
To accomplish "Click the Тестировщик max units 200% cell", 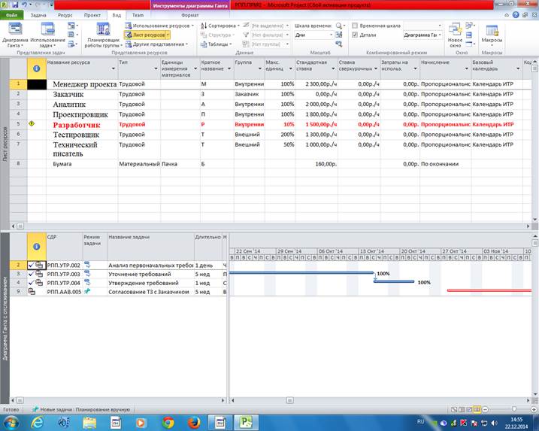I will [x=280, y=135].
